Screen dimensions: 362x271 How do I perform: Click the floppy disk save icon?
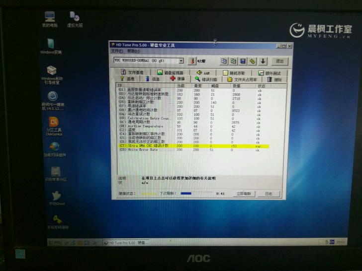click(243, 61)
